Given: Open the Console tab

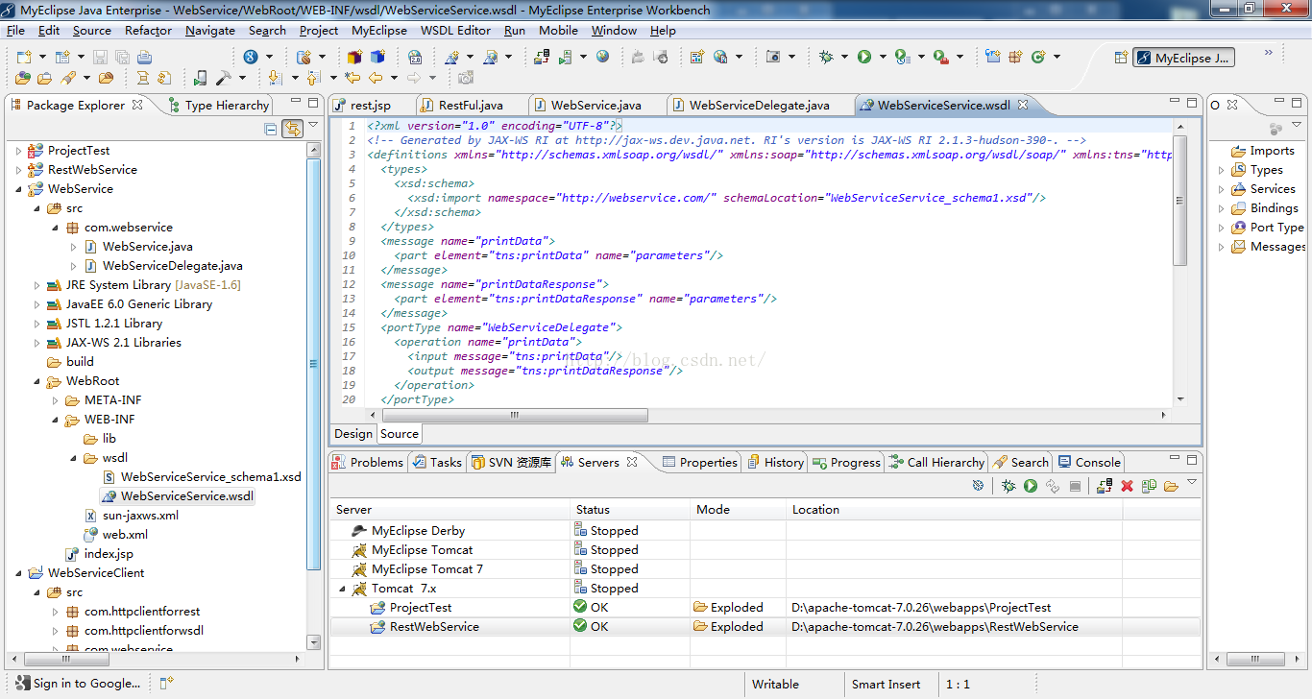Looking at the screenshot, I should (1088, 462).
